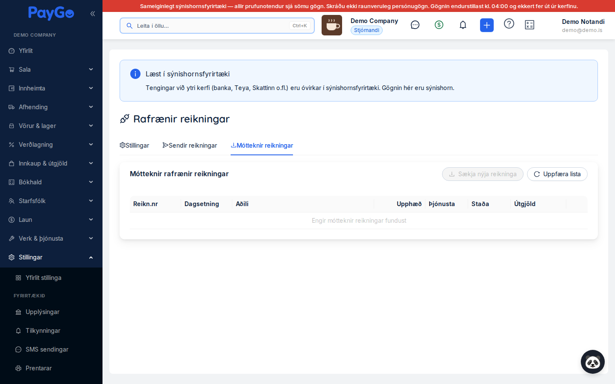Viewport: 615px width, 384px height.
Task: Open SMS sendingar settings item
Action: pyautogui.click(x=51, y=349)
